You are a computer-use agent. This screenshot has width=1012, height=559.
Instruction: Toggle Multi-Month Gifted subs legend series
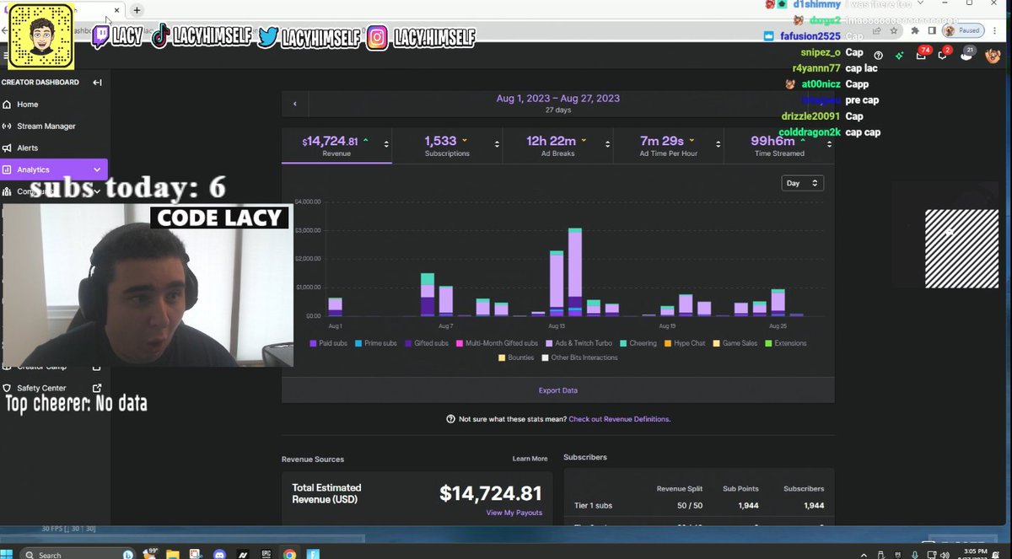pos(497,343)
